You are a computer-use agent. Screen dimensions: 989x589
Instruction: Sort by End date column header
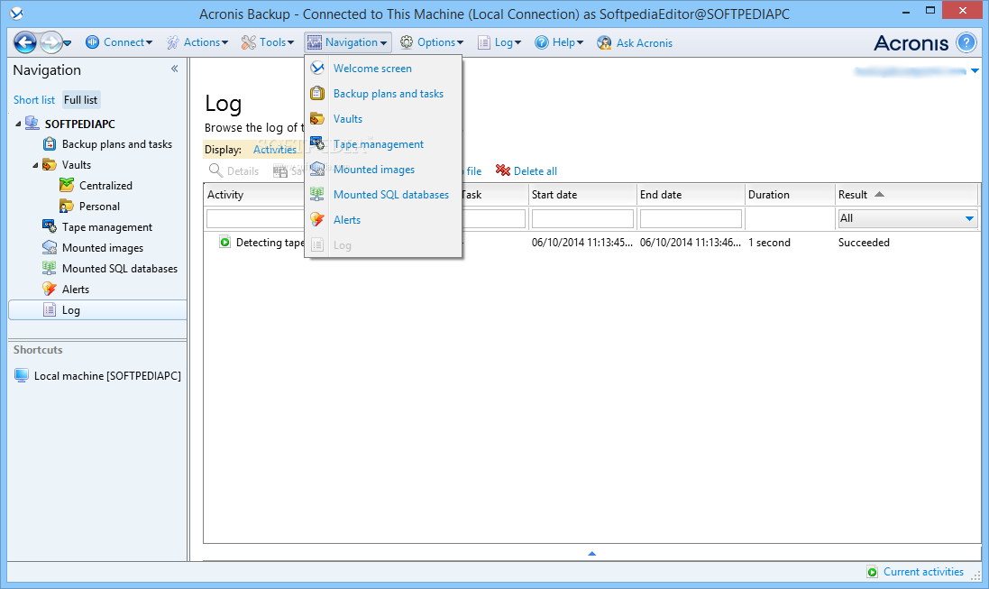pos(691,195)
